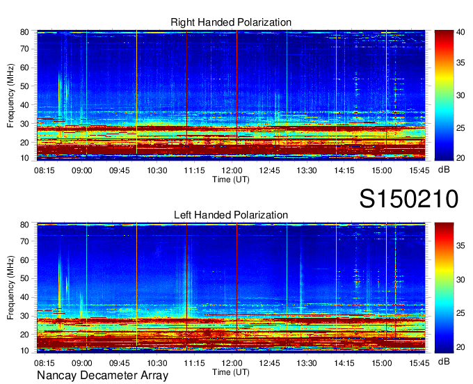
Task: Click "60" frequency tick of Right Handed plot
Action: [x=24, y=67]
